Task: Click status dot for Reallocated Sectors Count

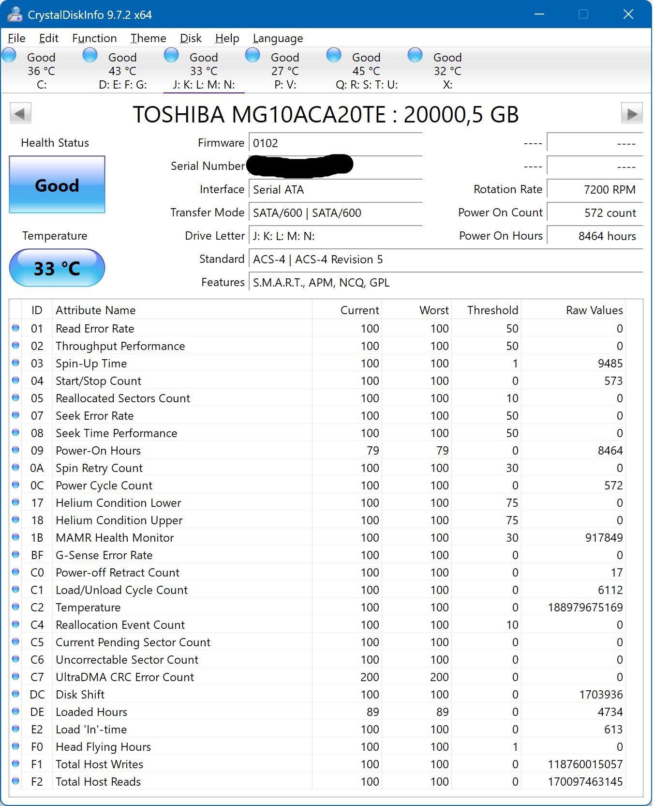Action: click(x=15, y=398)
